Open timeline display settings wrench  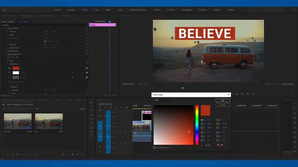(x=121, y=108)
